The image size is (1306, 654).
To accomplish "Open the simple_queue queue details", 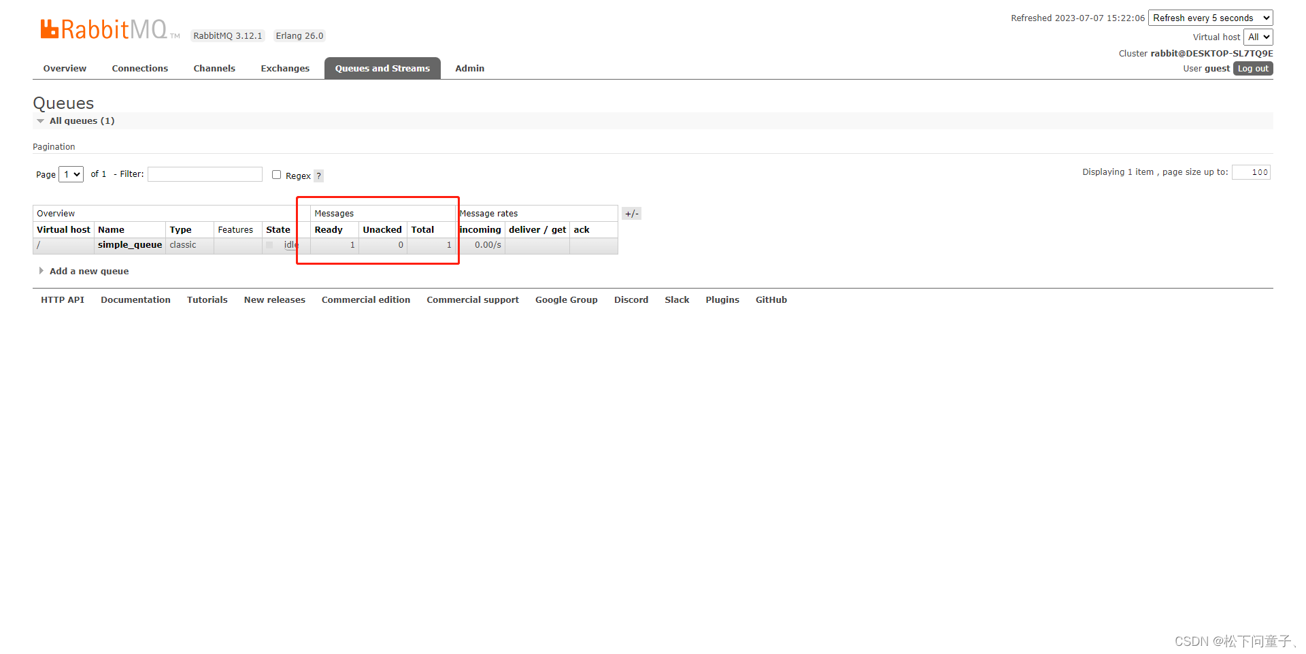I will click(130, 245).
